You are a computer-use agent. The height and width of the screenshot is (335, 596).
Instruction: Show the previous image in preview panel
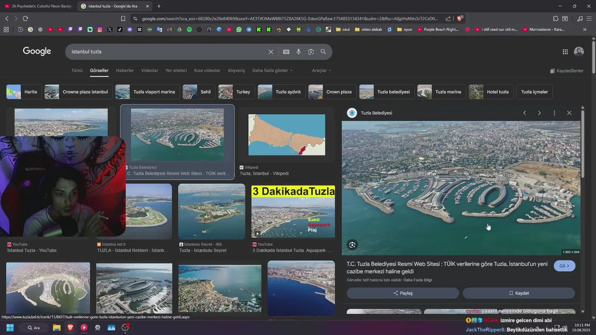524,113
